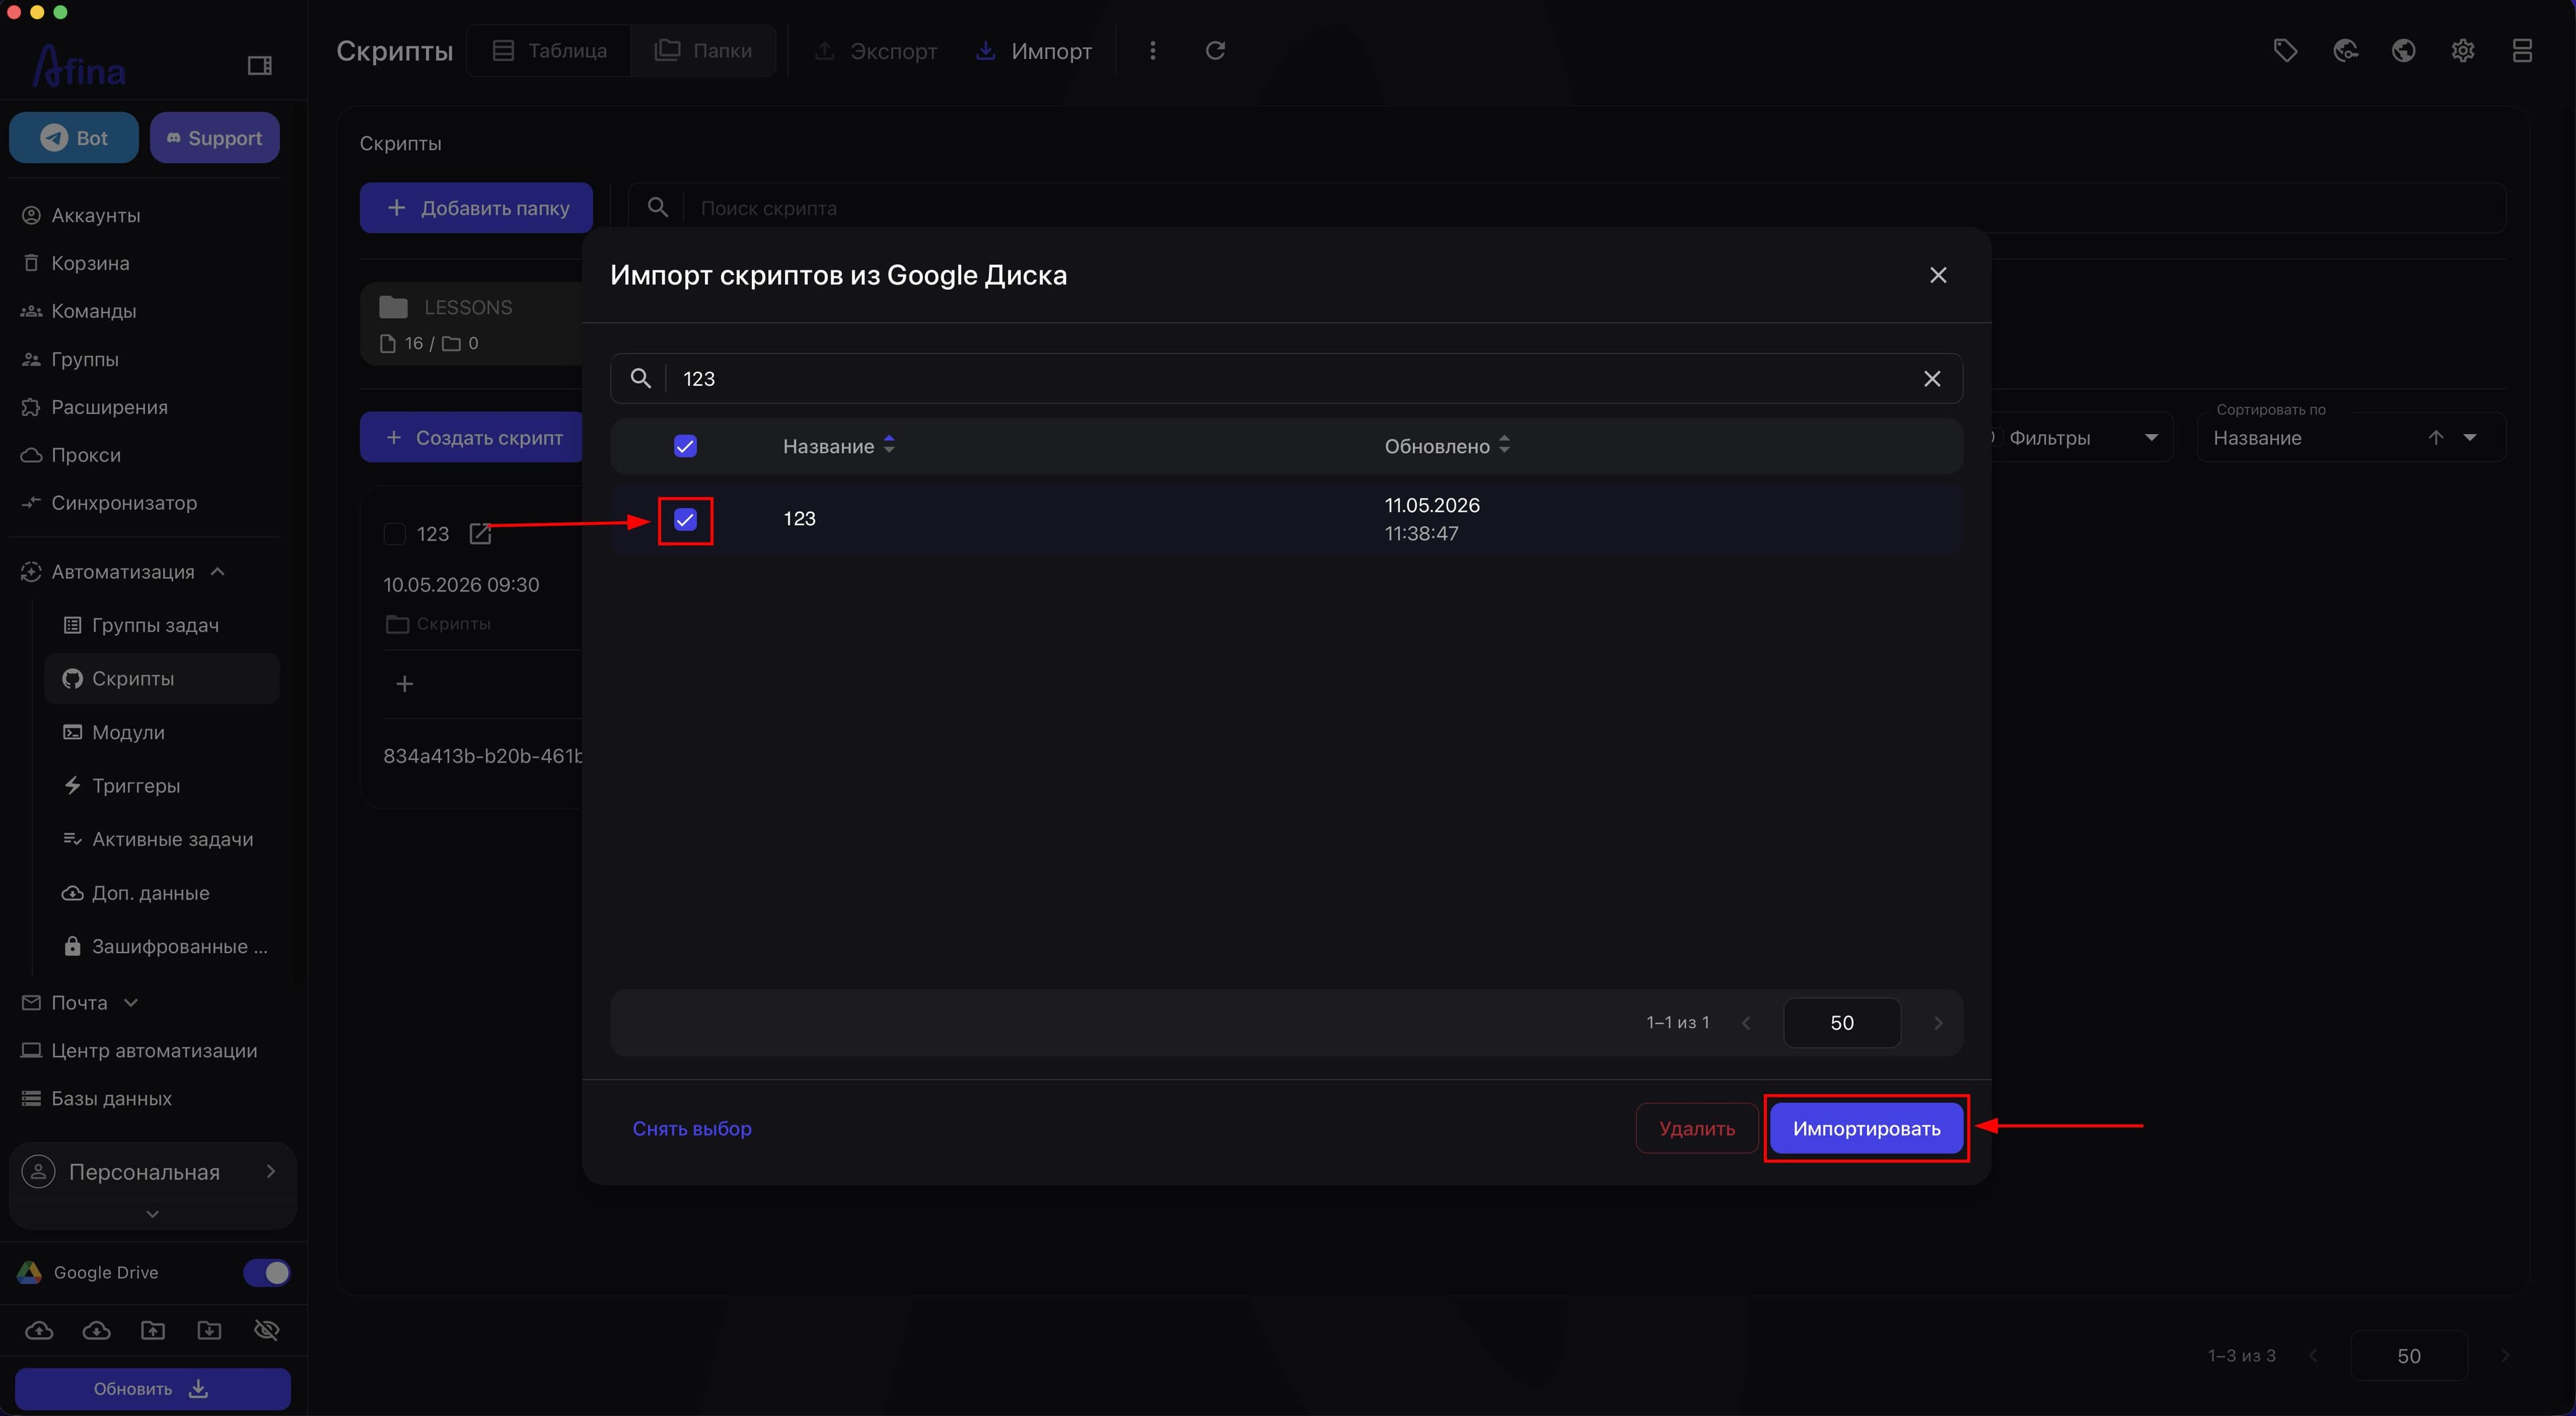Uncheck the 123 row checkbox

685,519
